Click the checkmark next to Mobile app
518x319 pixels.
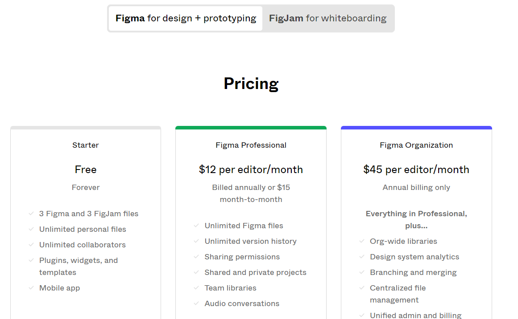point(31,288)
